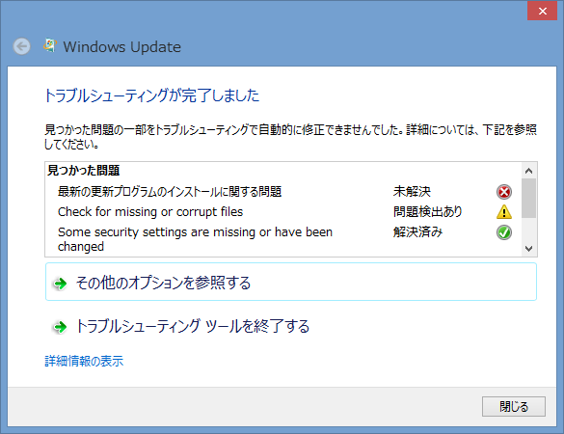Screen dimensions: 564x434
Task: Click the green checkmark resolved icon
Action: tap(504, 232)
